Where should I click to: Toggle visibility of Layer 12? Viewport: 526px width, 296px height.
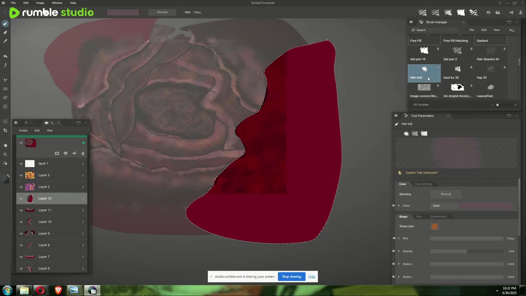point(21,199)
